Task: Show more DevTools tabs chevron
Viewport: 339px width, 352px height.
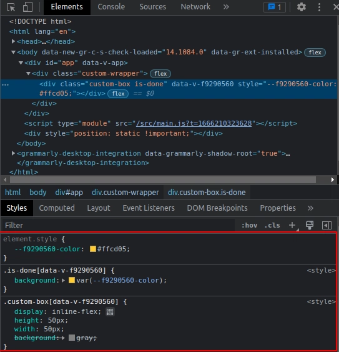Action: 226,7
